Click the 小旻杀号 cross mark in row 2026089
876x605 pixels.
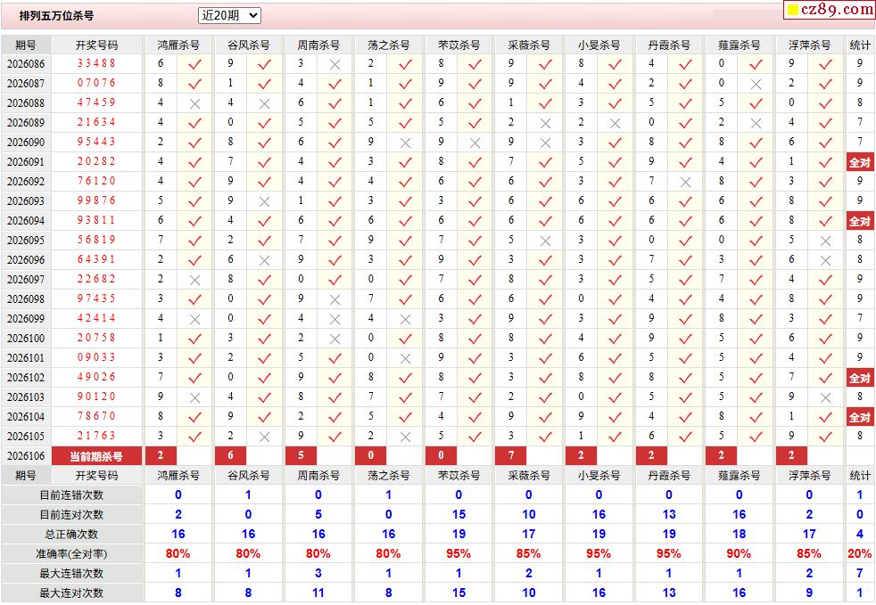pyautogui.click(x=615, y=123)
